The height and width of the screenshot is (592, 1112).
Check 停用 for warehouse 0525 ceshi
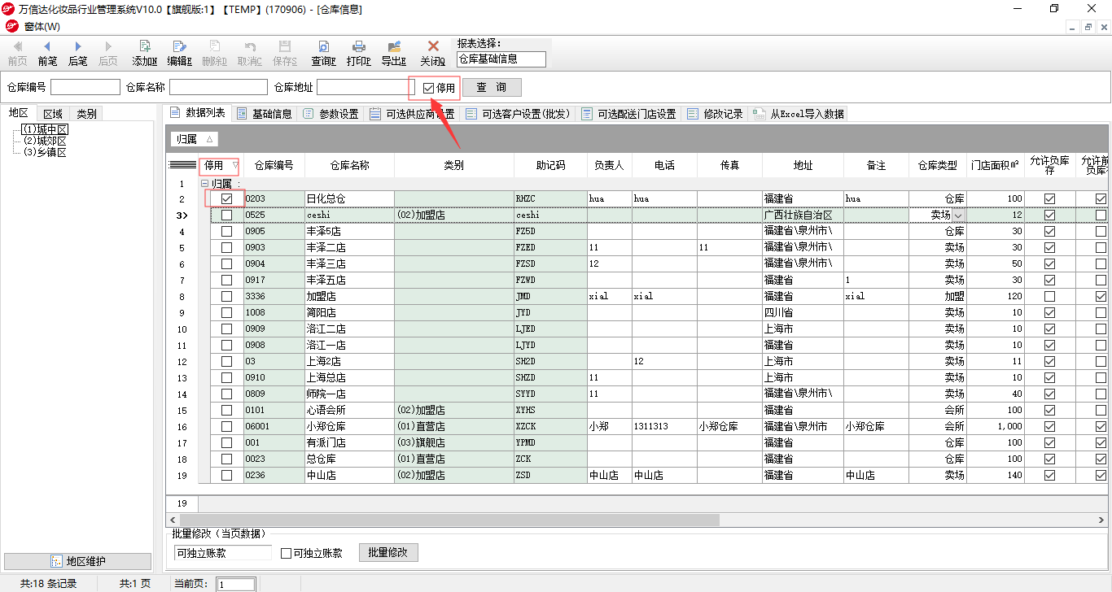click(x=226, y=215)
